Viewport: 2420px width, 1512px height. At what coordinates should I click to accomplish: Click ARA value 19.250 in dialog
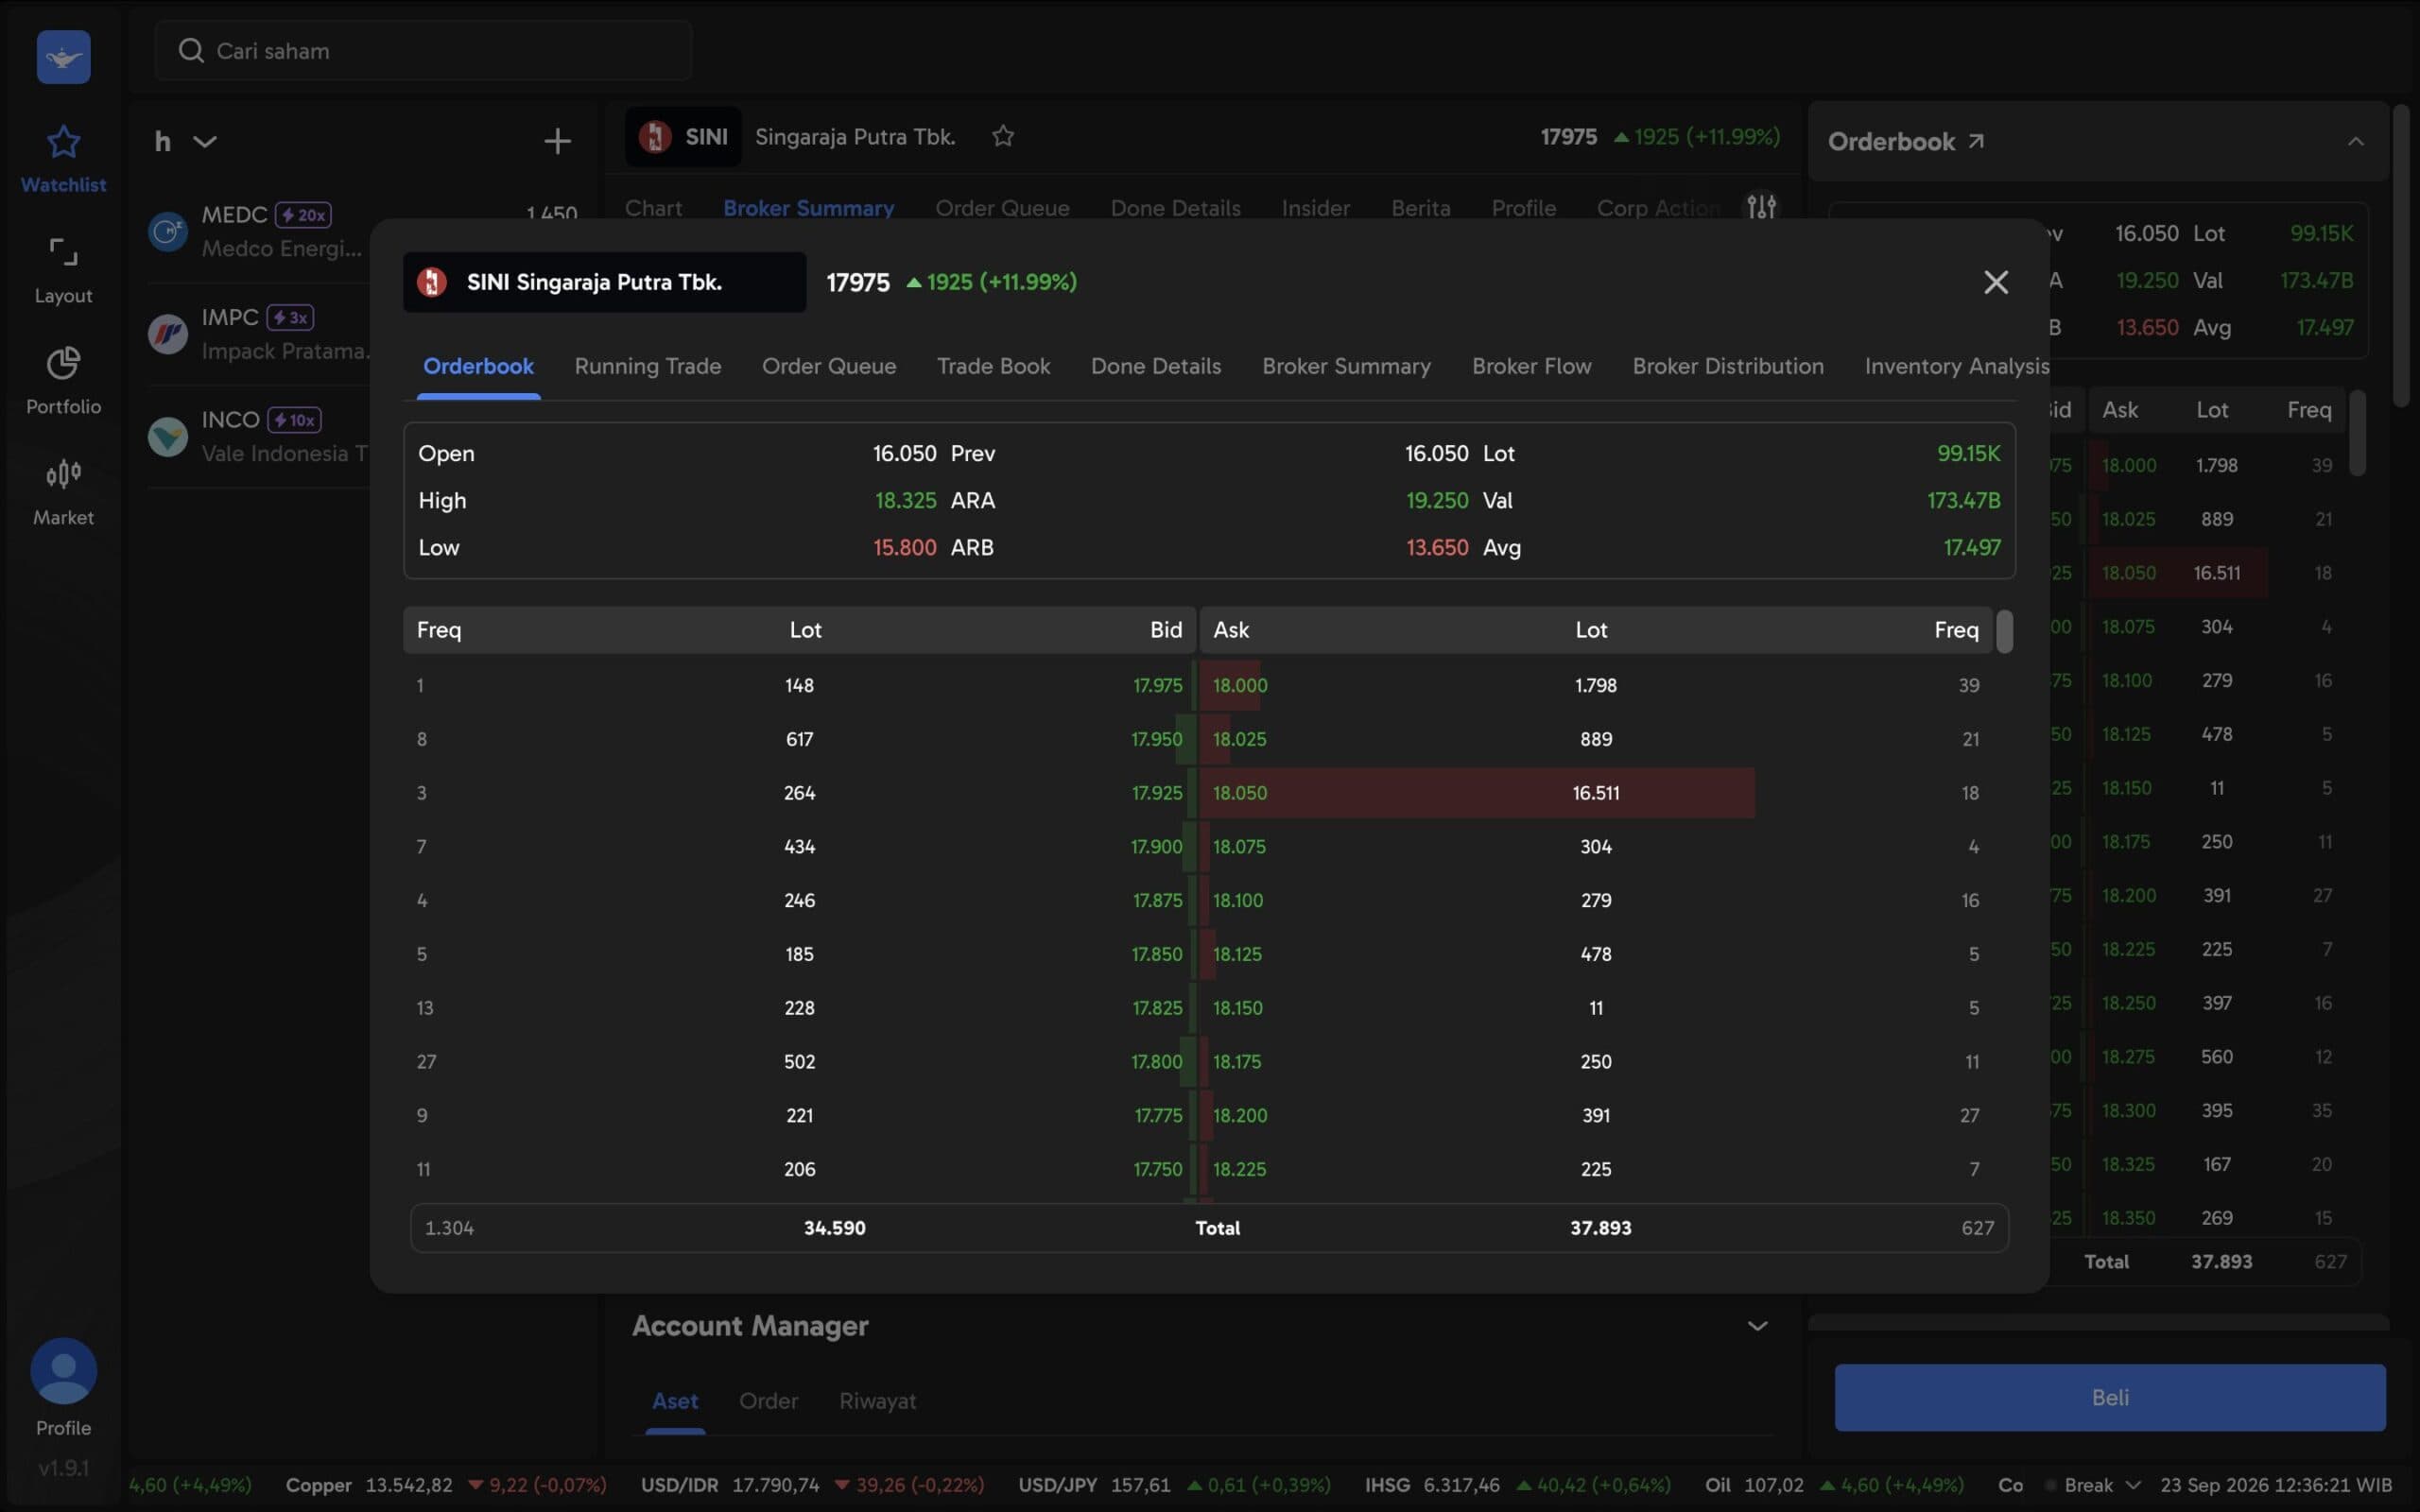(x=1437, y=500)
